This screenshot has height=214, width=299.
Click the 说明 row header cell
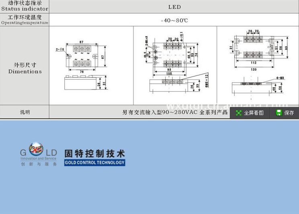coord(25,112)
